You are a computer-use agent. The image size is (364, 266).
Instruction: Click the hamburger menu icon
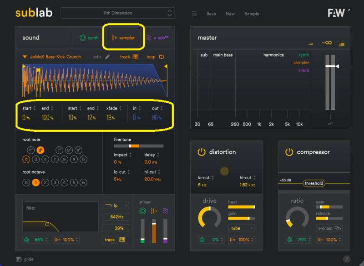[194, 14]
